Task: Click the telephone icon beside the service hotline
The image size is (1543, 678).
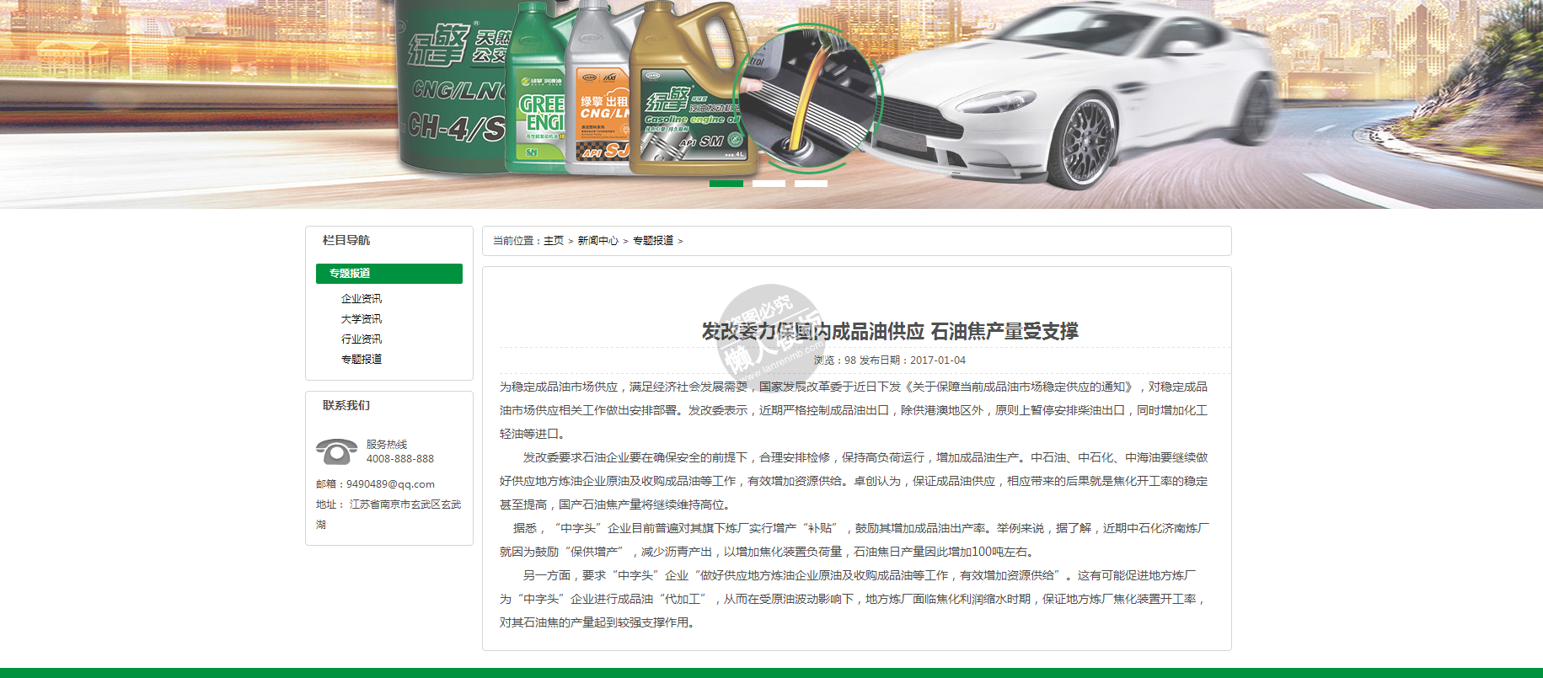Action: (336, 451)
